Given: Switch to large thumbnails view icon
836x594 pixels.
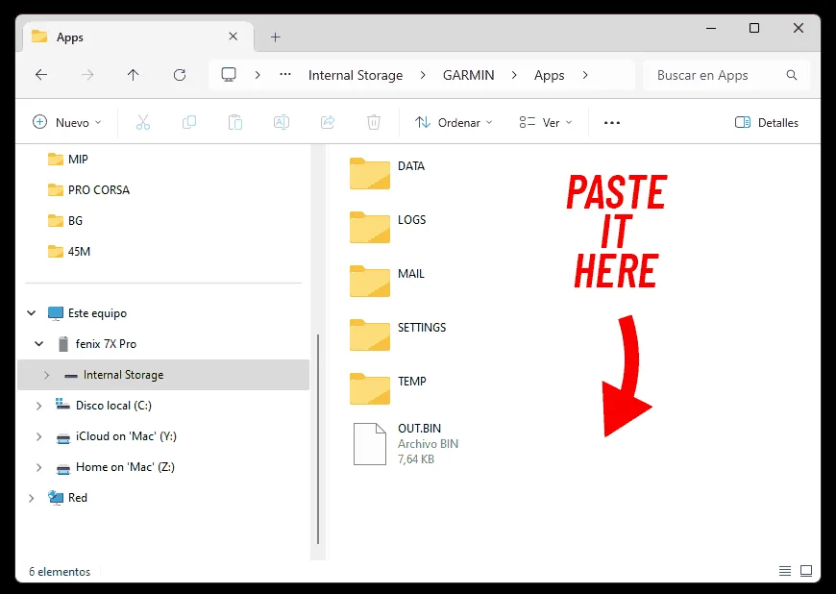Looking at the screenshot, I should point(806,571).
